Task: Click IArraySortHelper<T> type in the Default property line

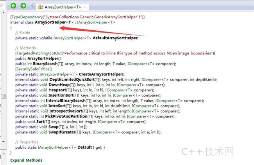Action: tap(57, 147)
